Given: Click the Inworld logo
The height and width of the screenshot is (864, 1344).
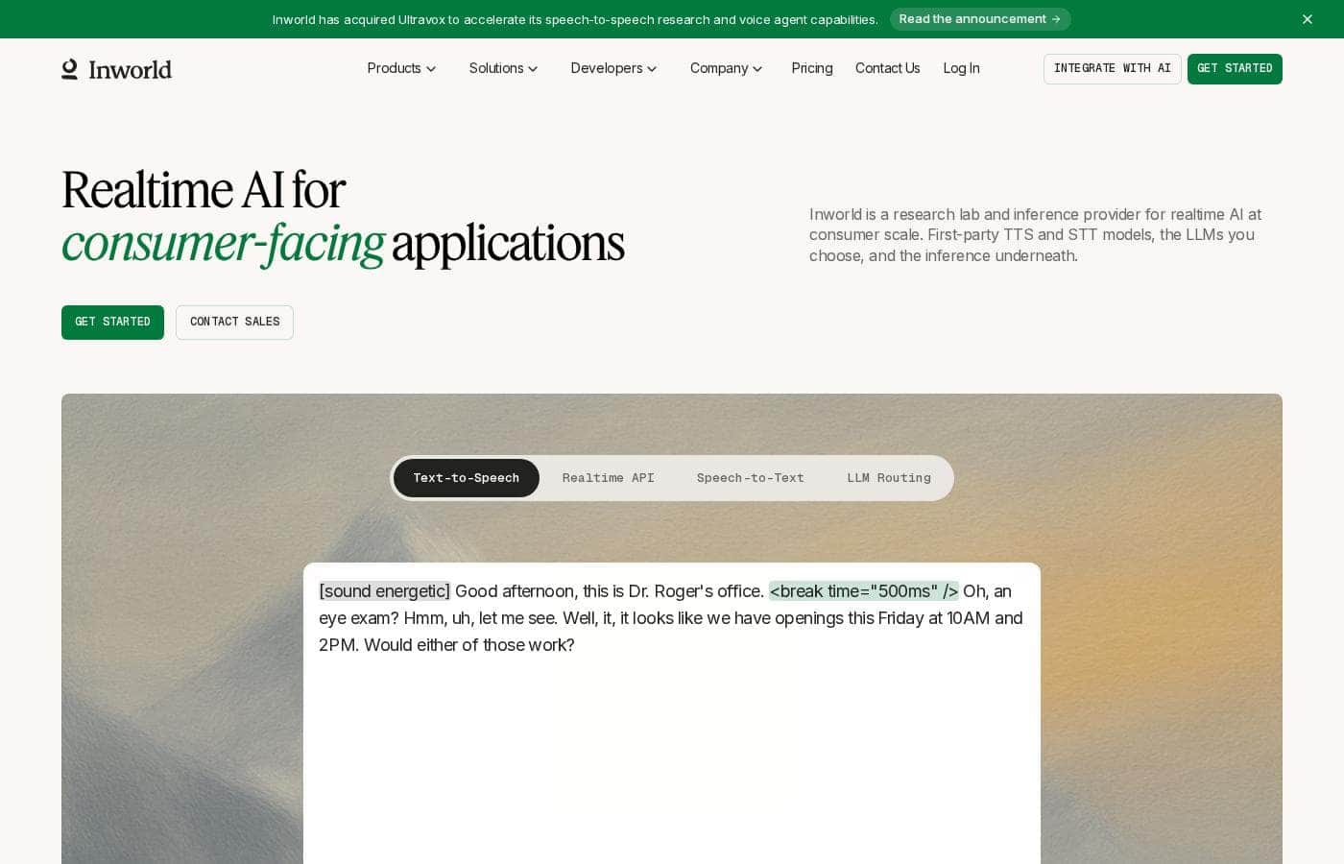Looking at the screenshot, I should click(116, 69).
